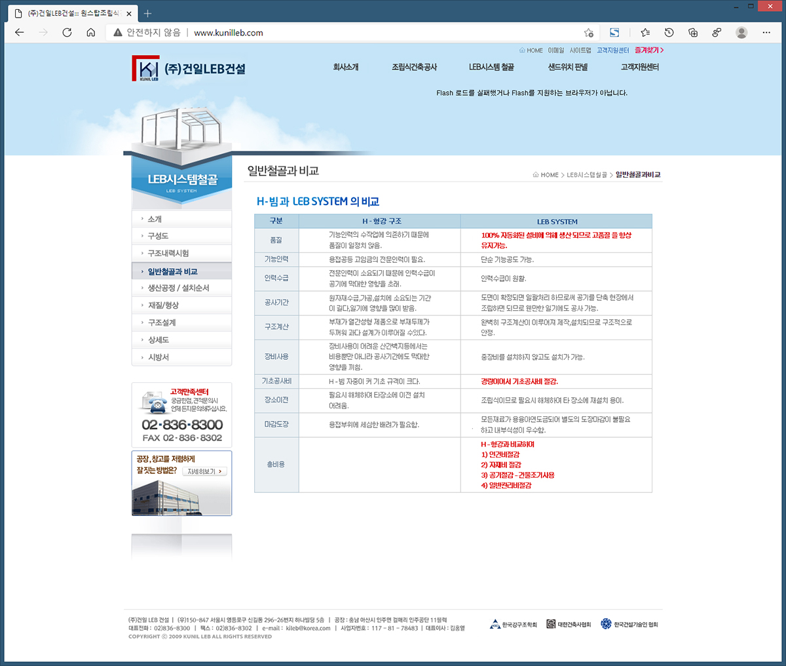786x666 pixels.
Task: Select 구조내력시험 in the left sidebar
Action: pyautogui.click(x=168, y=254)
